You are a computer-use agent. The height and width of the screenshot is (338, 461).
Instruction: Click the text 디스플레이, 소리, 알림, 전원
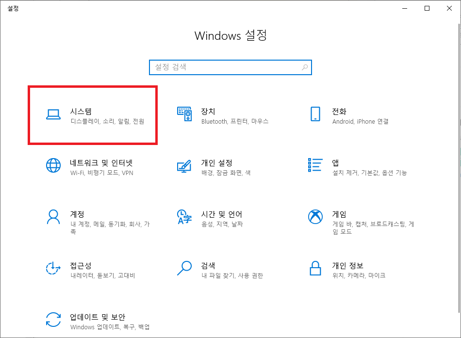click(107, 121)
